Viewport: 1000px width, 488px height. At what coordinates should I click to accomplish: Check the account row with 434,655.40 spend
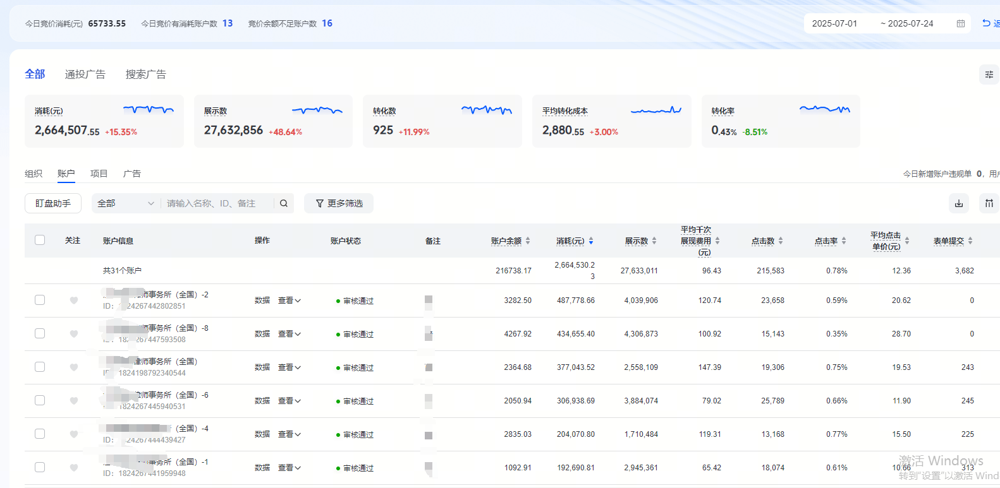[x=40, y=333]
